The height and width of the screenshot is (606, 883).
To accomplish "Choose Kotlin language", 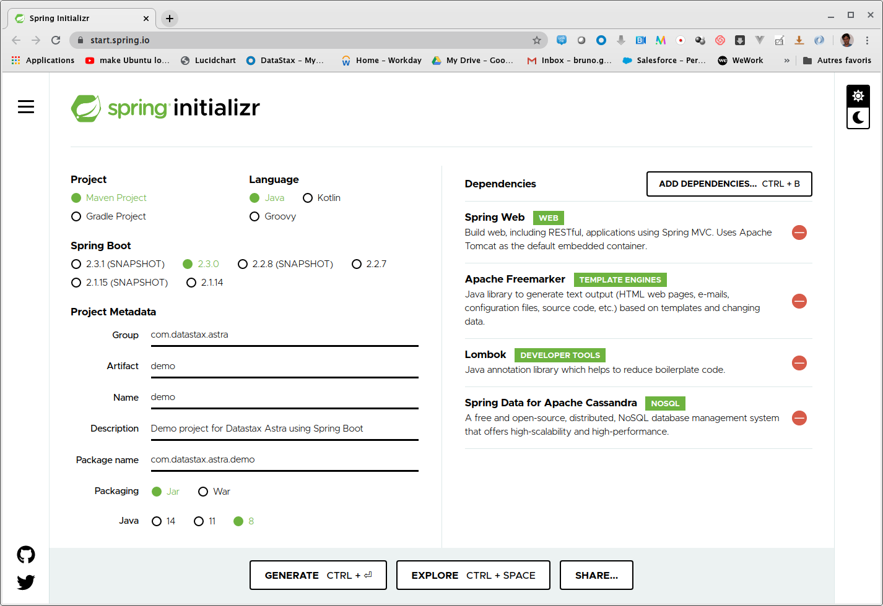I will (x=321, y=198).
